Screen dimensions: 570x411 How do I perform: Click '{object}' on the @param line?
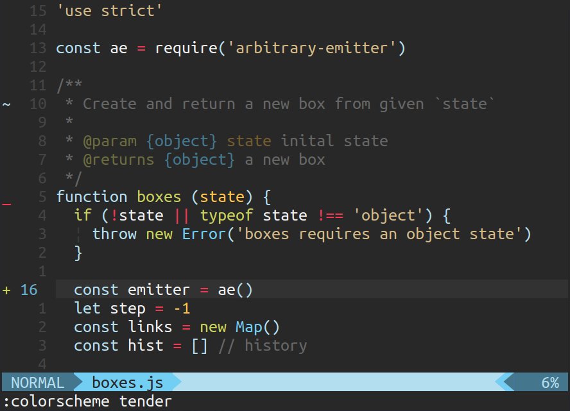coord(182,141)
